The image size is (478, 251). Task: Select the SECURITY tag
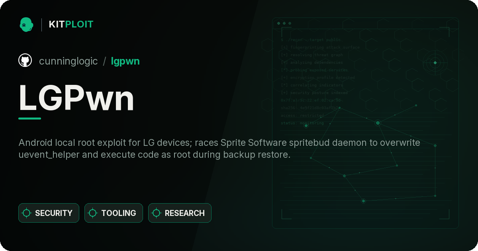click(x=49, y=213)
